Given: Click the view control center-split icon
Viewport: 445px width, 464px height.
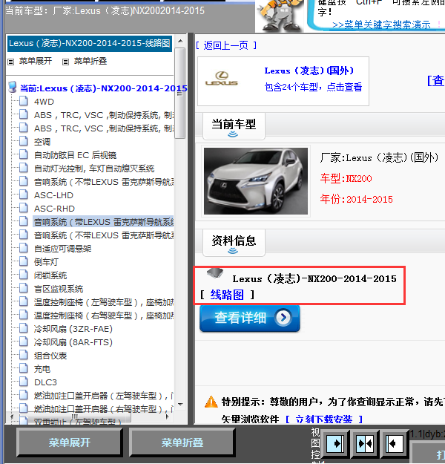Looking at the screenshot, I should coord(365,443).
